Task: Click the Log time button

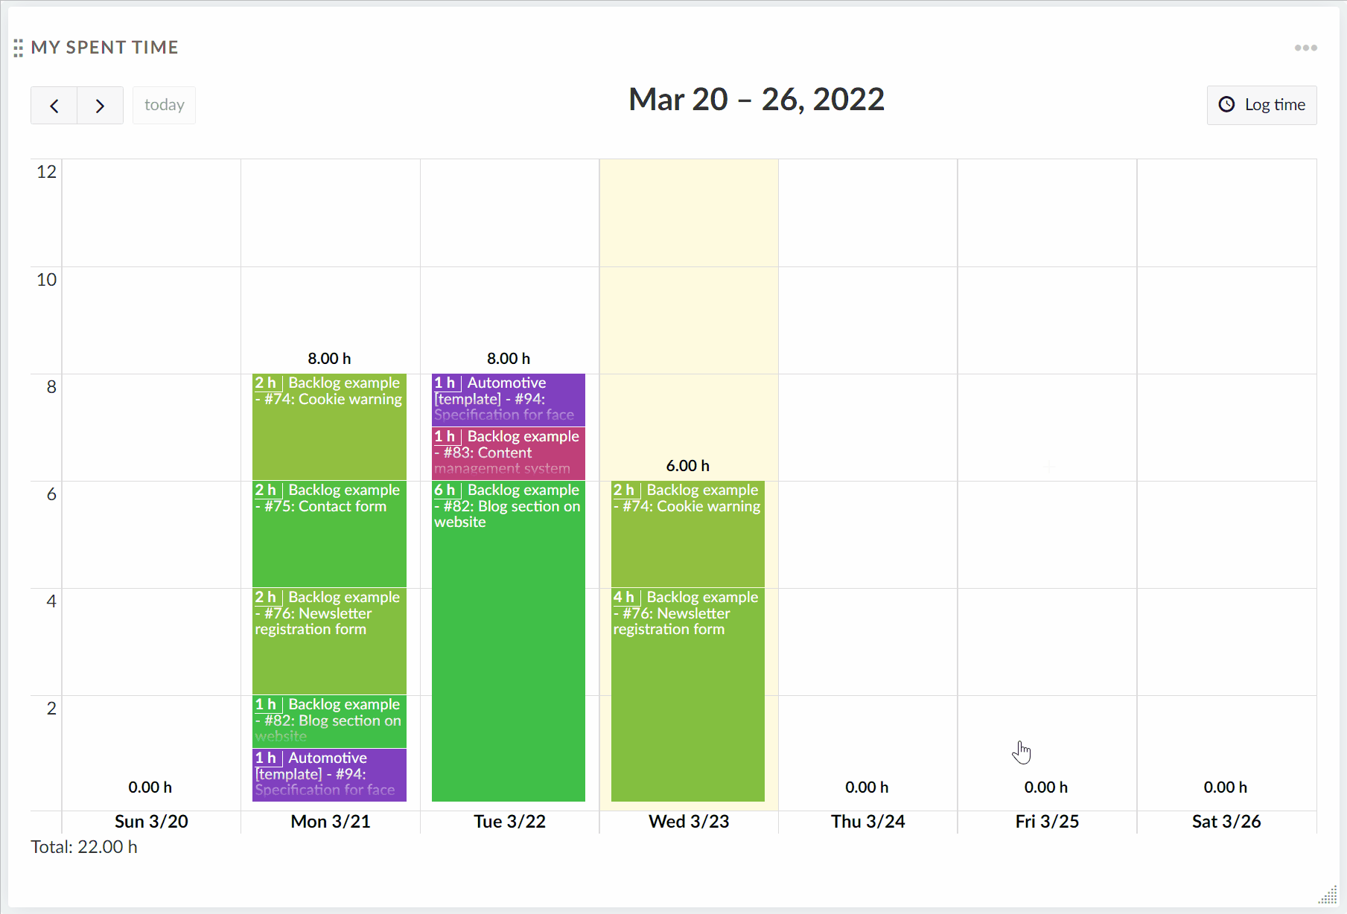Action: tap(1261, 104)
